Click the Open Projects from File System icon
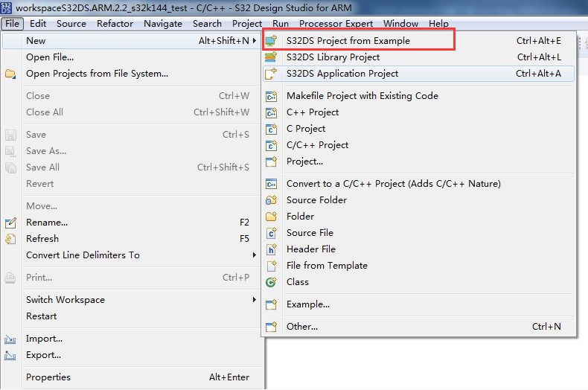Viewport: 588px width, 390px height. 10,74
